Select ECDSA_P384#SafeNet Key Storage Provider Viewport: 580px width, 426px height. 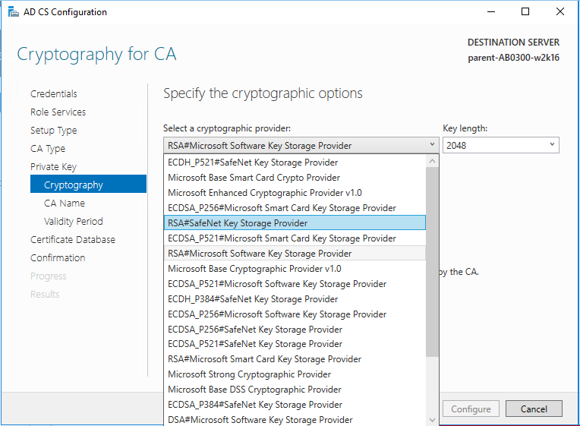295,405
